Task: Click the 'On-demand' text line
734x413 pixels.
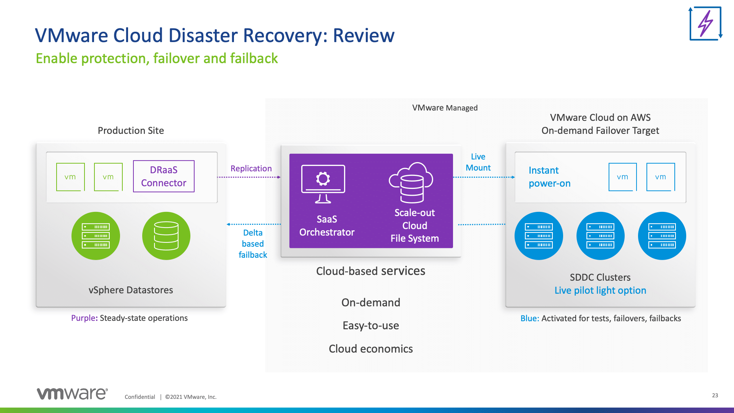Action: pos(371,302)
